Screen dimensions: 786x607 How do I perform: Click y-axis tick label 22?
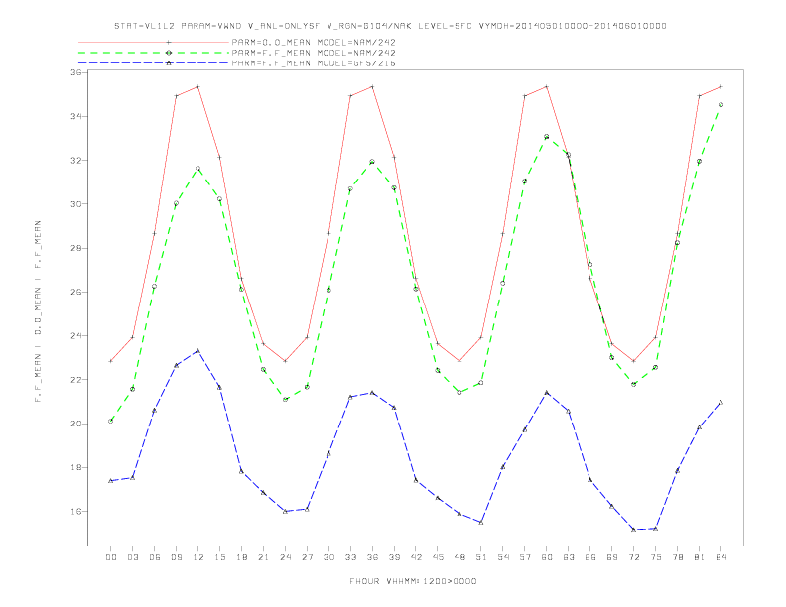(x=75, y=380)
